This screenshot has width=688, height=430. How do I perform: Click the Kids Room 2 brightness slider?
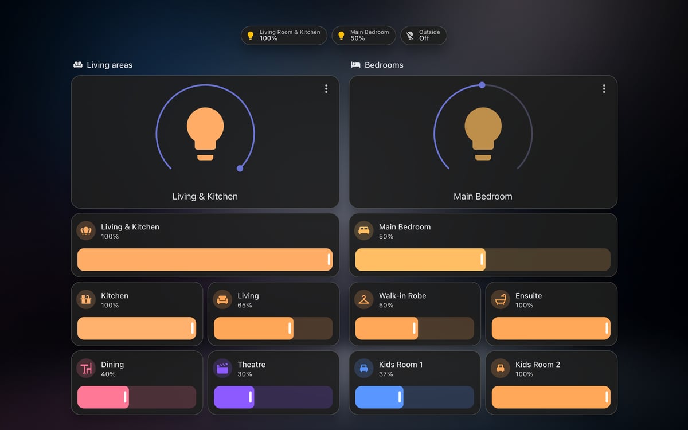pos(551,397)
